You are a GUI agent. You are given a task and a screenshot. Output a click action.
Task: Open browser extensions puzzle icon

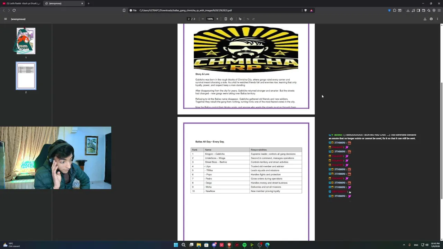point(395,10)
